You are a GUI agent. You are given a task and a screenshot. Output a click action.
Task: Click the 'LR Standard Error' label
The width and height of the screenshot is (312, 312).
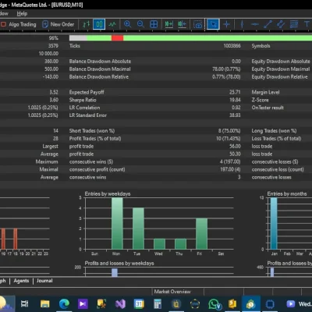(88, 115)
